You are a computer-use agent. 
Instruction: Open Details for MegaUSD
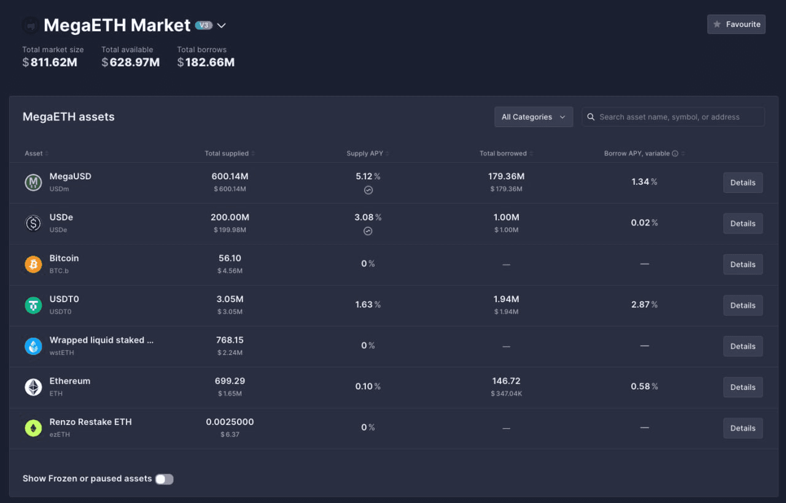pos(743,182)
